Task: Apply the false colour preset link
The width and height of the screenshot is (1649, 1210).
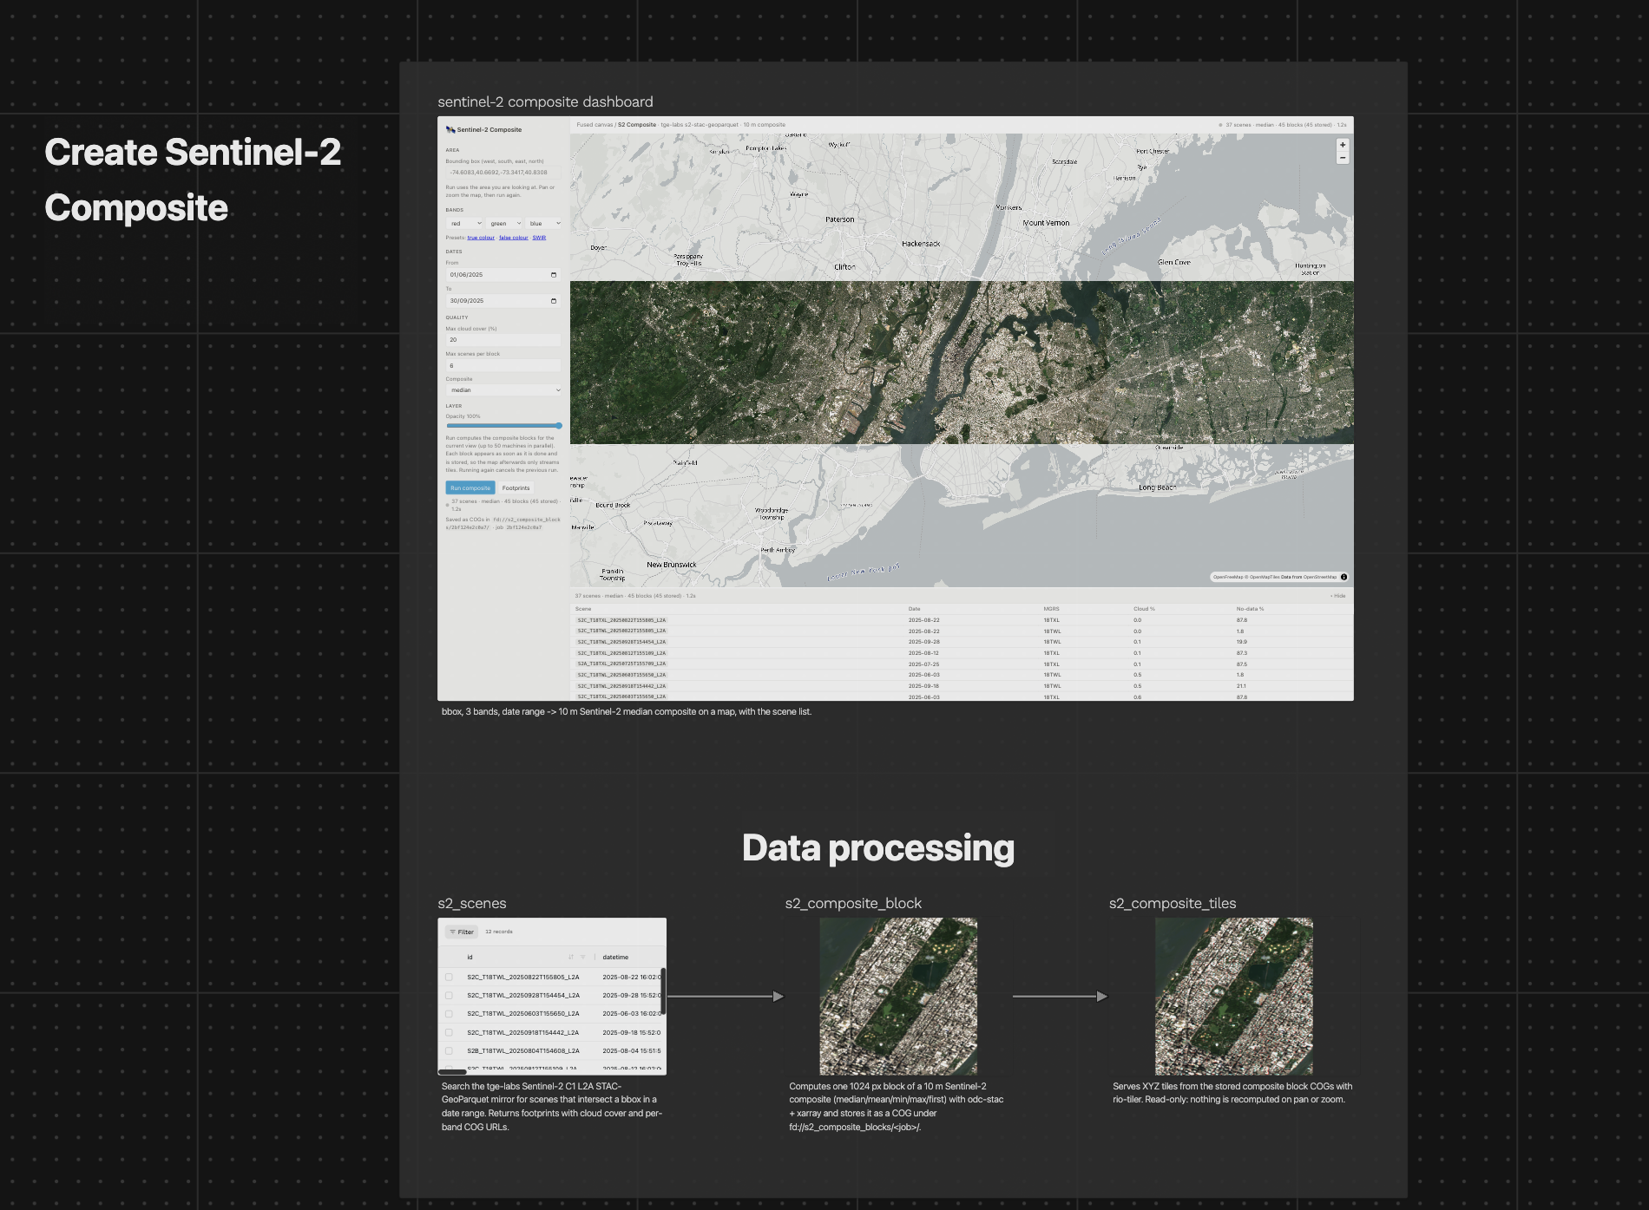Action: 514,238
